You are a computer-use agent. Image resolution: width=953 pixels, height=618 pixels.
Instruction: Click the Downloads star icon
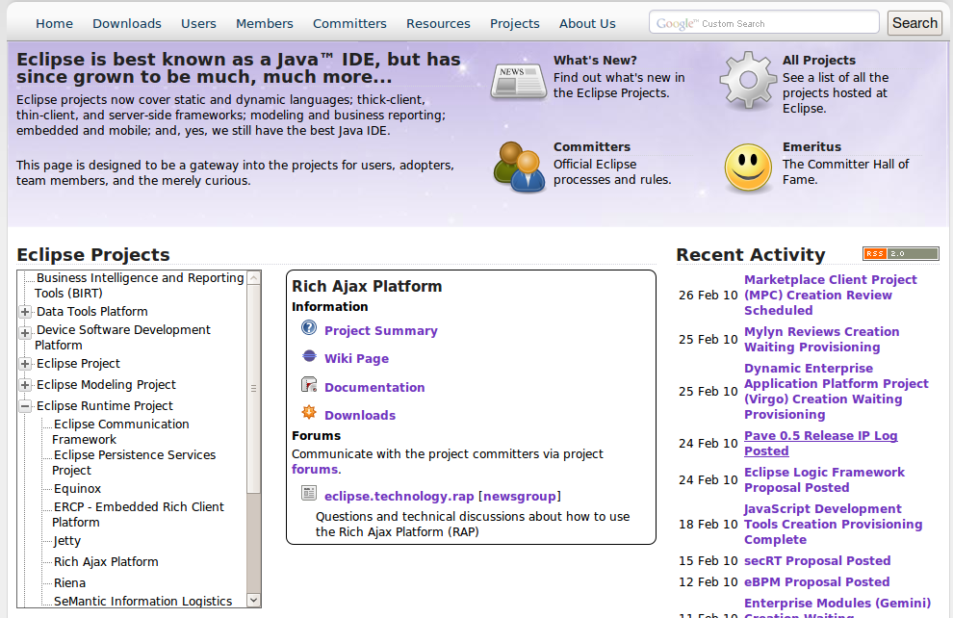(309, 413)
